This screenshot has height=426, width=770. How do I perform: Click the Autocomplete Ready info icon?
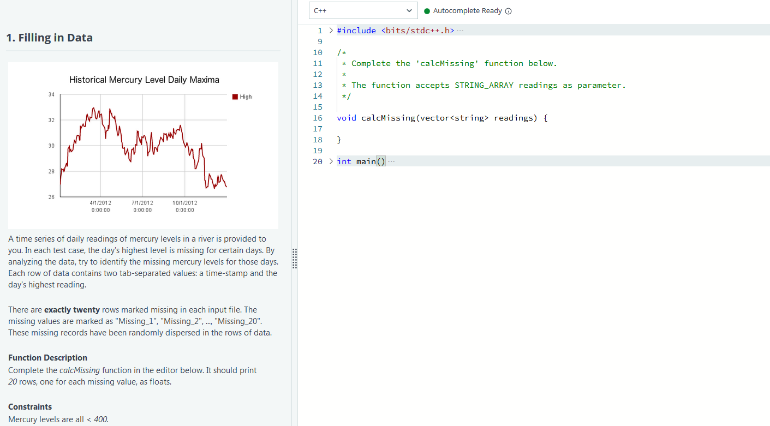508,11
